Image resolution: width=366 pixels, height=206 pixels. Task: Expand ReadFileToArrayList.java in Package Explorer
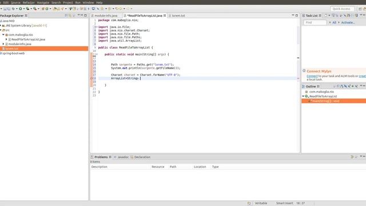point(6,39)
